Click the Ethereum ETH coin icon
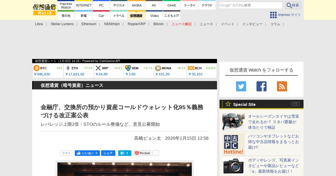 tap(68, 68)
